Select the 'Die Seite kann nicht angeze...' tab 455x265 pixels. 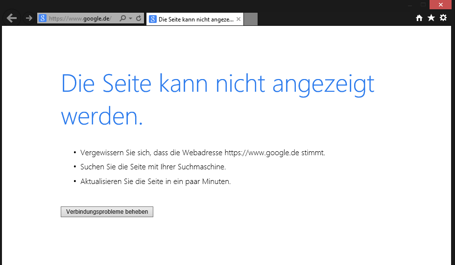195,19
